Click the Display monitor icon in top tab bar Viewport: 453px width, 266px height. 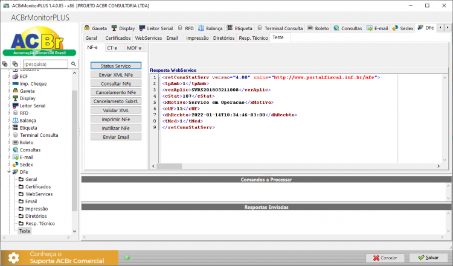(x=114, y=28)
